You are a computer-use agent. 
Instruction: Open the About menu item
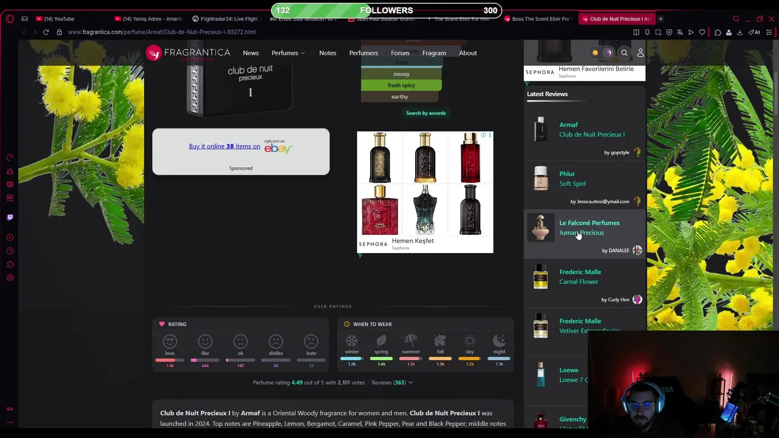tap(467, 53)
